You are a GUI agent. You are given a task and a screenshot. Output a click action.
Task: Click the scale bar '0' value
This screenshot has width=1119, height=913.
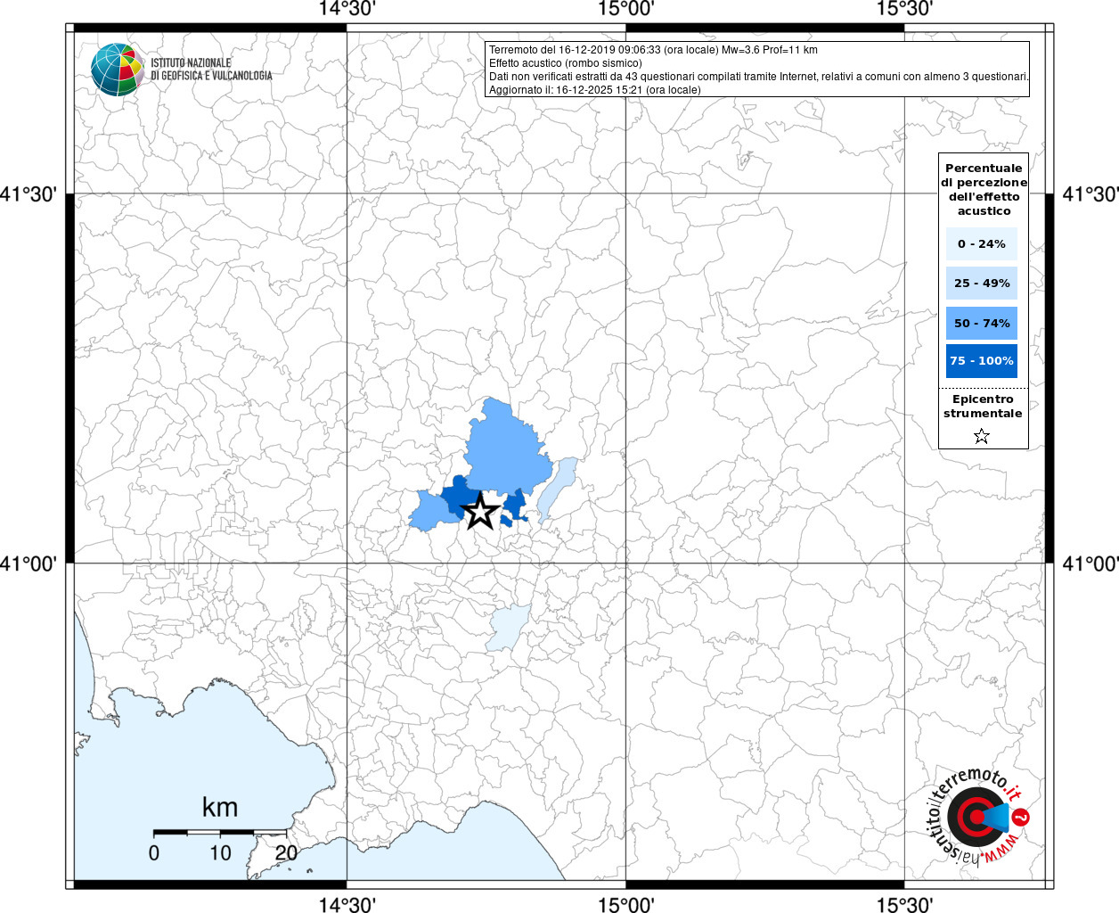(154, 853)
